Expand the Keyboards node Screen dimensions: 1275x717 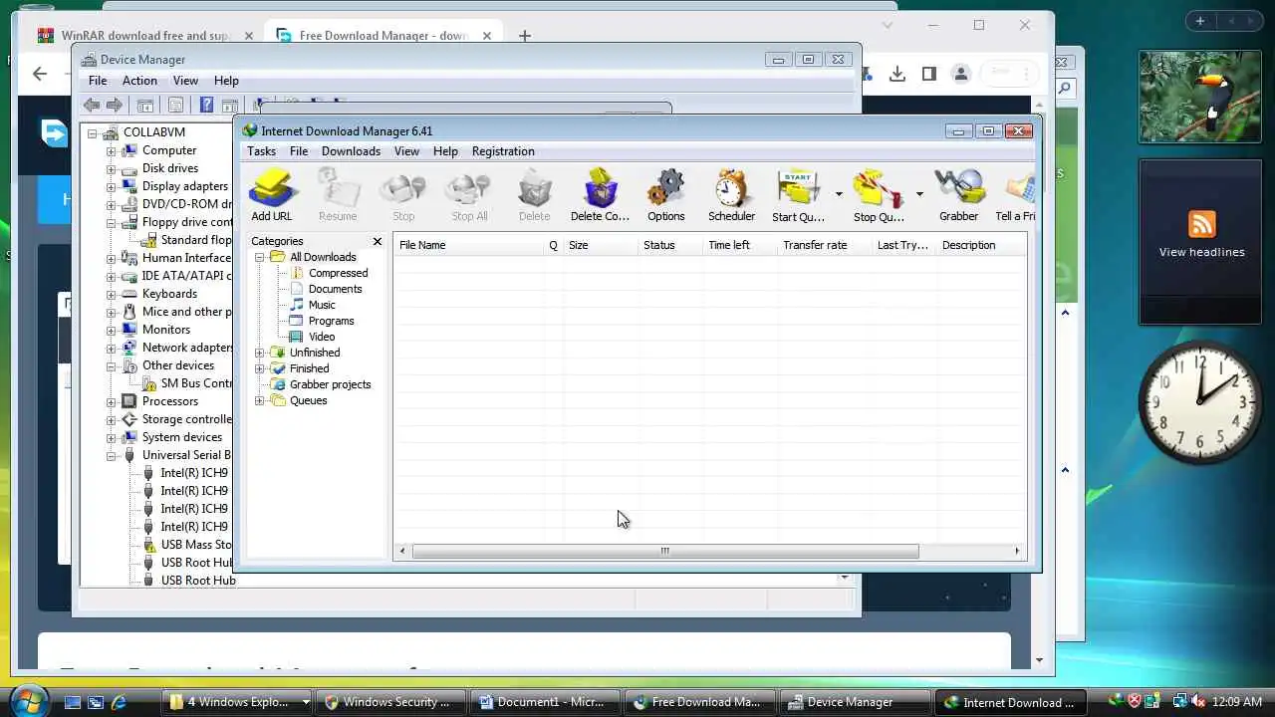click(112, 294)
